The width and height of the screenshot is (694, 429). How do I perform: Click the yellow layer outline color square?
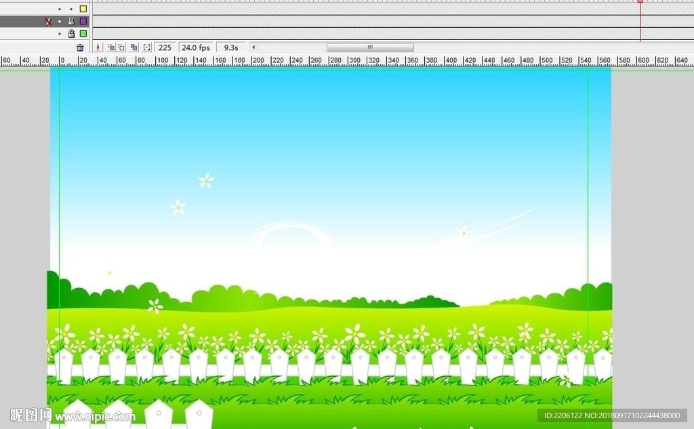83,9
